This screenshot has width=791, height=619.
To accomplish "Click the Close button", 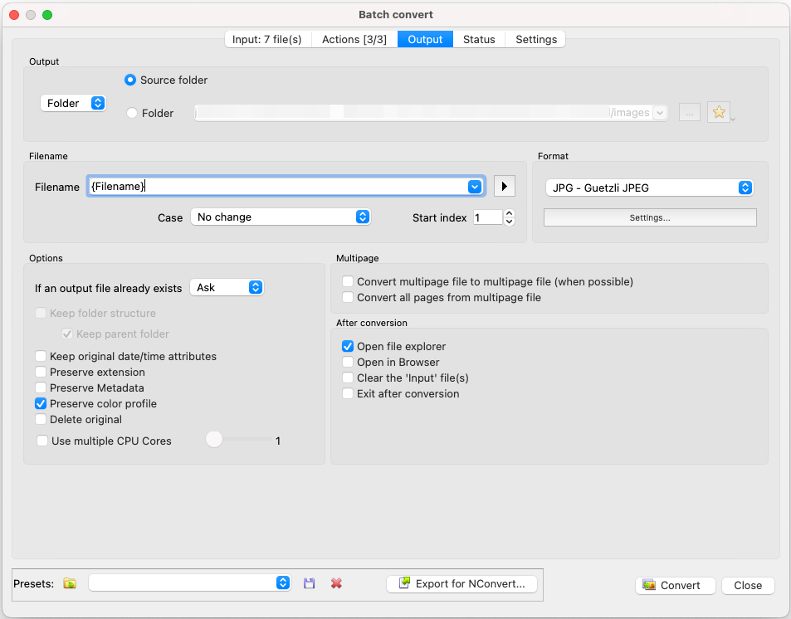I will [747, 585].
